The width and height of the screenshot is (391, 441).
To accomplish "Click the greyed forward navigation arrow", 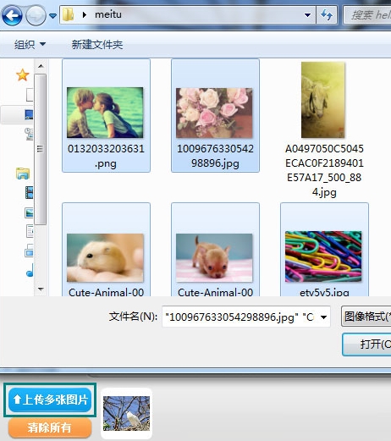I will [36, 15].
